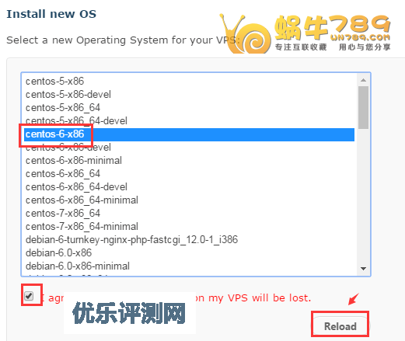Pick centos-6-x86_64-minimal entry
This screenshot has width=405, height=341.
click(x=189, y=200)
